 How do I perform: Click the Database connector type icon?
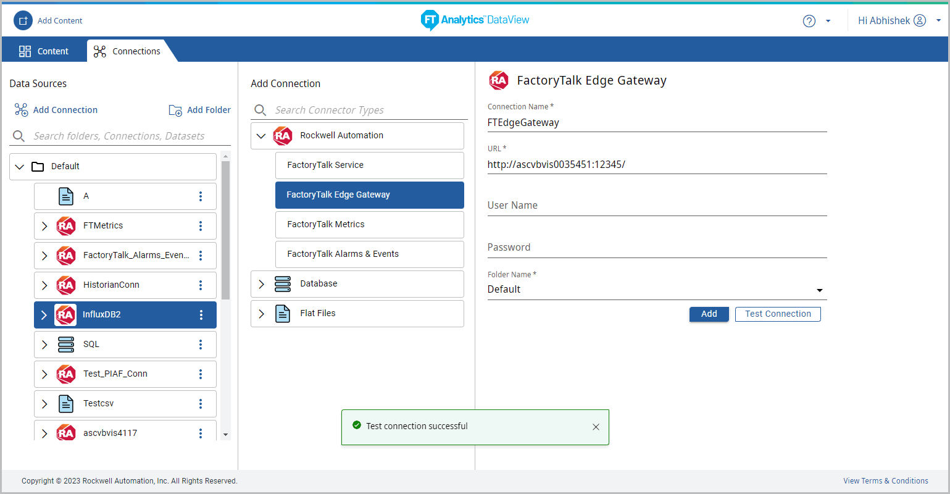(283, 284)
